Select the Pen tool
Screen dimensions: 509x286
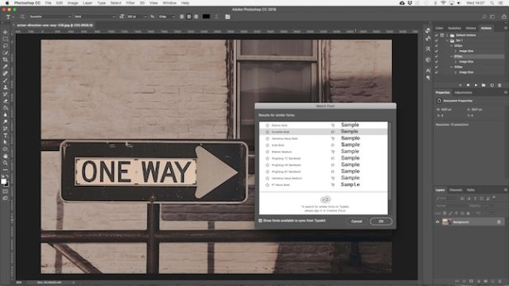(x=6, y=129)
